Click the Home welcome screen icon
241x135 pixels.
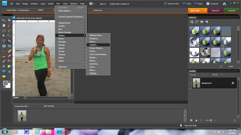click(x=224, y=4)
